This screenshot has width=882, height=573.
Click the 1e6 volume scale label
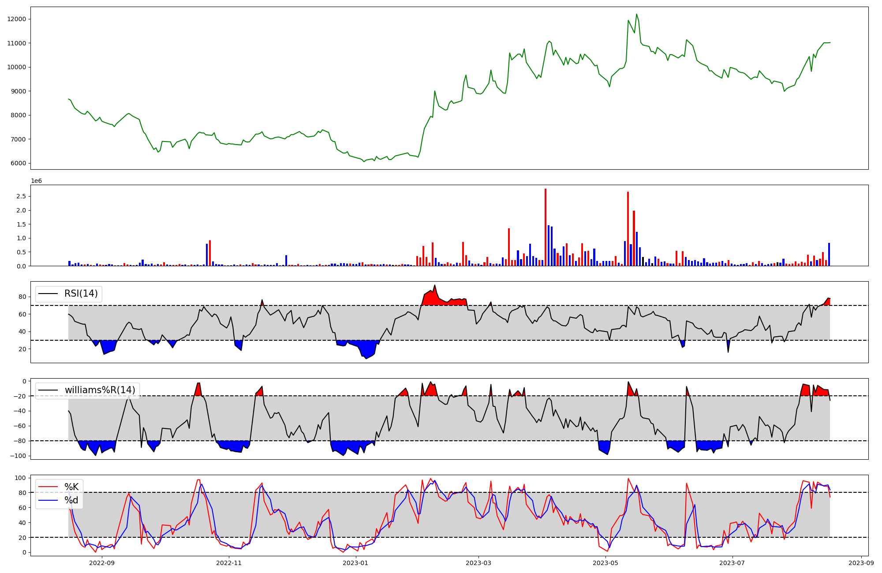[36, 181]
